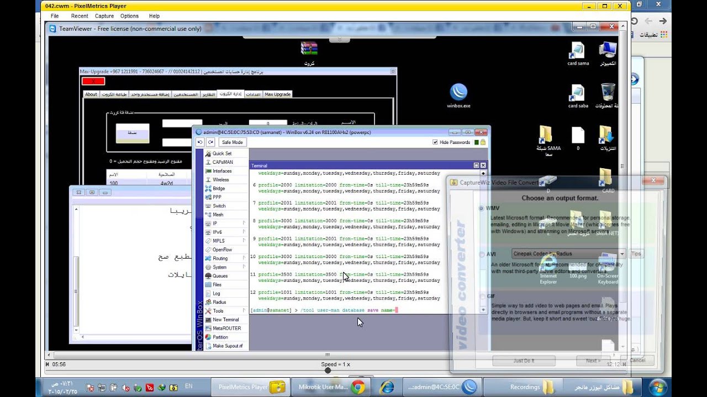Open CAPsMAN in WinBox sidebar
707x397 pixels.
[223, 162]
